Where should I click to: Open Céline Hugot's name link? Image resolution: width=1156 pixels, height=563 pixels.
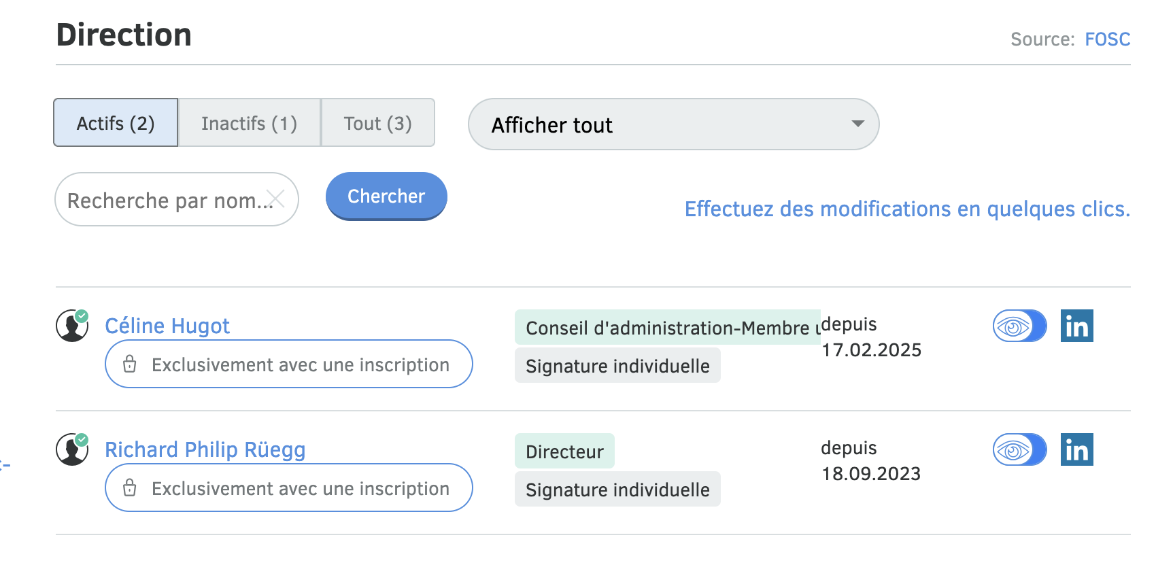[167, 326]
